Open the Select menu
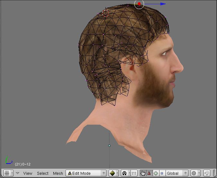The image size is (217, 178). tap(42, 173)
